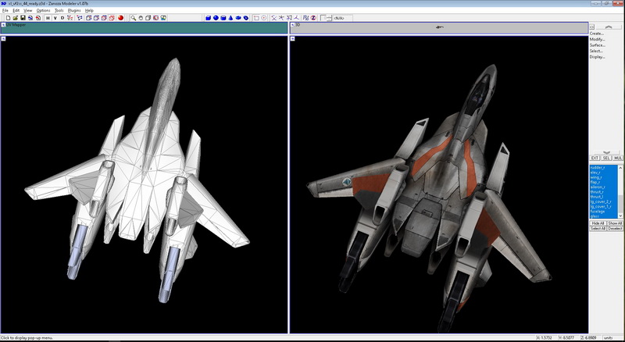
Task: Open the Plugins menu
Action: click(74, 10)
